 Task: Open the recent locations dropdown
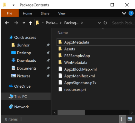click(x=24, y=23)
